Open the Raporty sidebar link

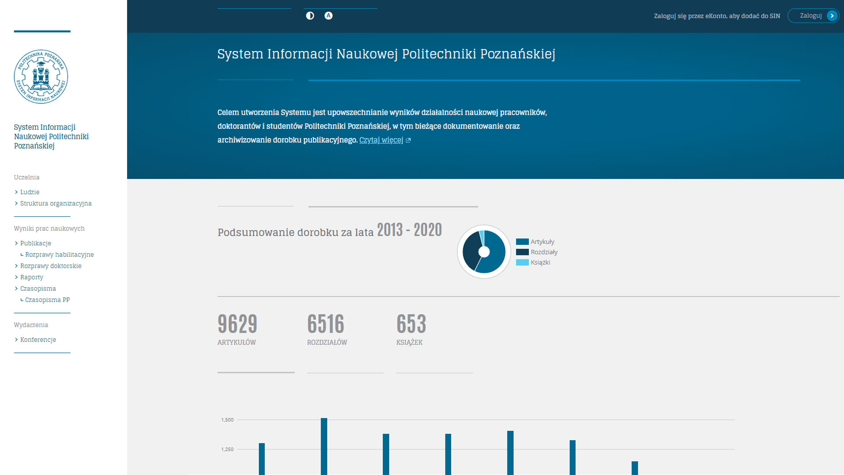[x=32, y=278]
